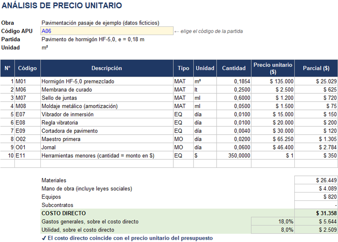338x242 pixels.
Task: Select partial amount $ 25.029
Action: pyautogui.click(x=316, y=81)
